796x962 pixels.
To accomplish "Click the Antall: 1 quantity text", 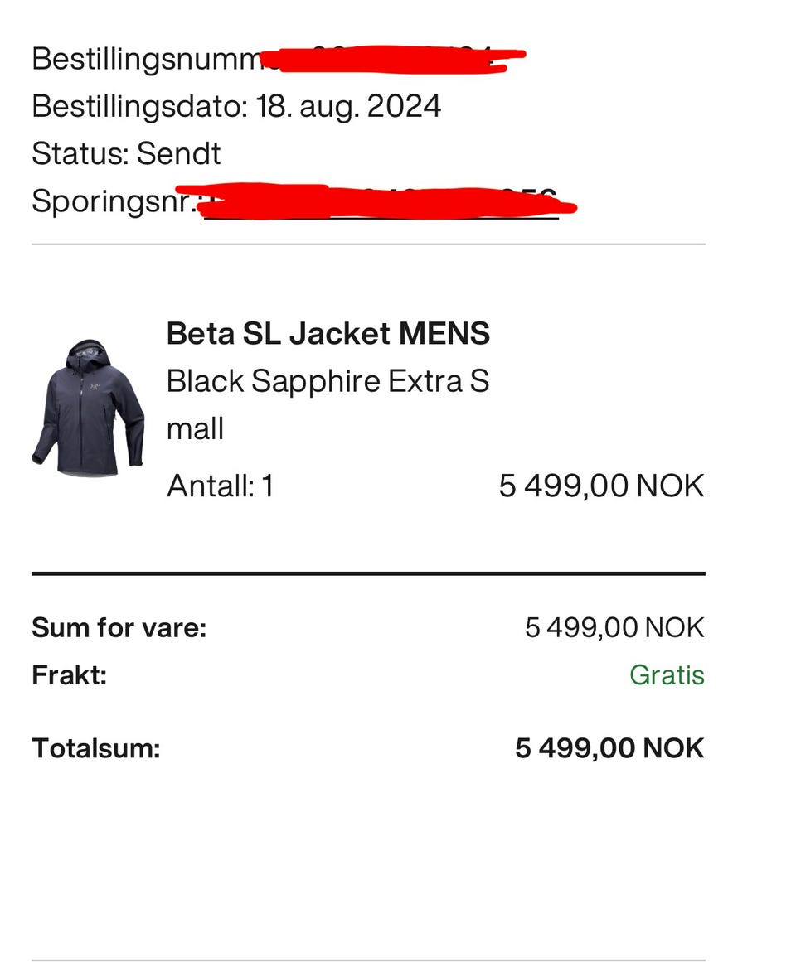I will (x=220, y=486).
